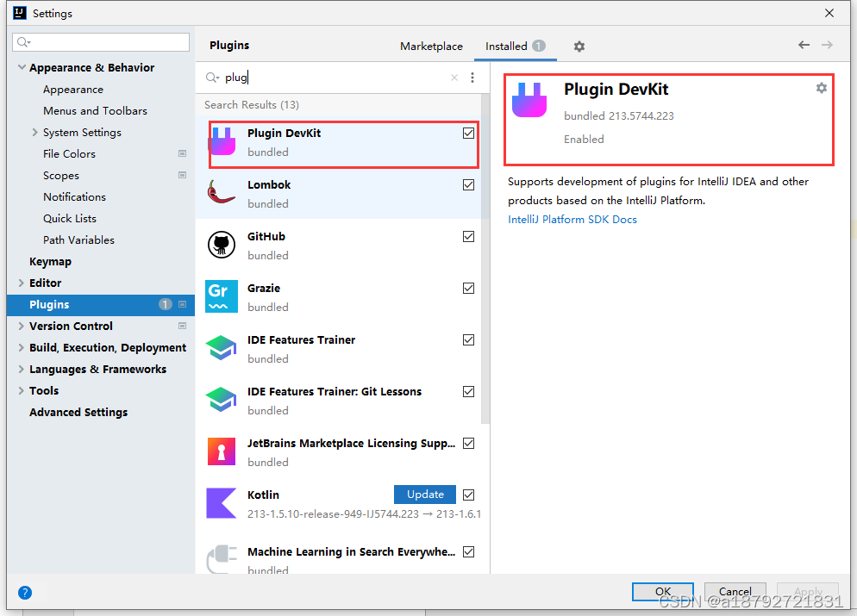Open help with the question mark icon
Screen dimensions: 857x616
pyautogui.click(x=25, y=593)
